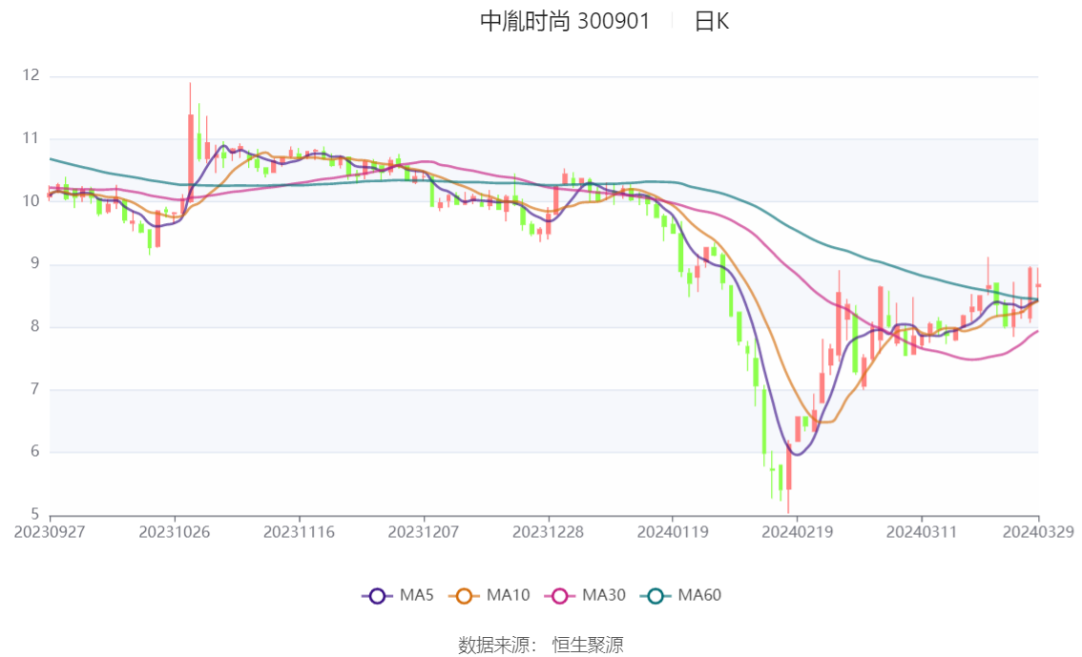Click the 20231228 date axis label
This screenshot has height=657, width=1082.
click(548, 532)
